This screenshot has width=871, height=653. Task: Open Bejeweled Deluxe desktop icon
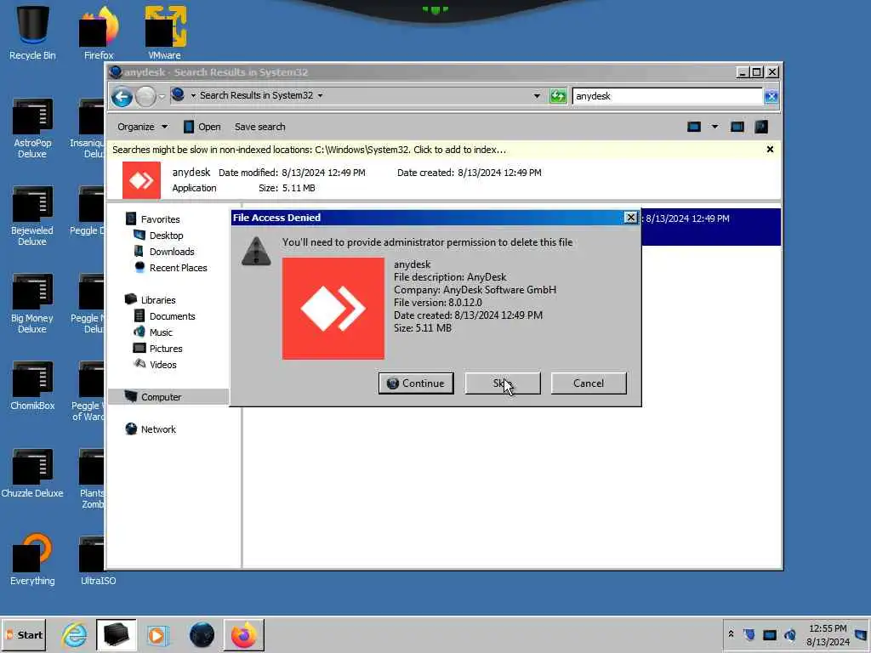(32, 217)
